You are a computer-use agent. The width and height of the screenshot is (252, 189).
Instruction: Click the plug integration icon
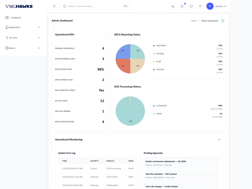200,6
